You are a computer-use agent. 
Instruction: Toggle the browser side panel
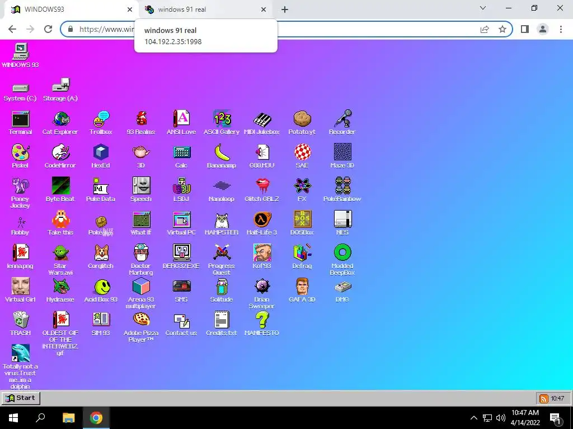(x=525, y=29)
